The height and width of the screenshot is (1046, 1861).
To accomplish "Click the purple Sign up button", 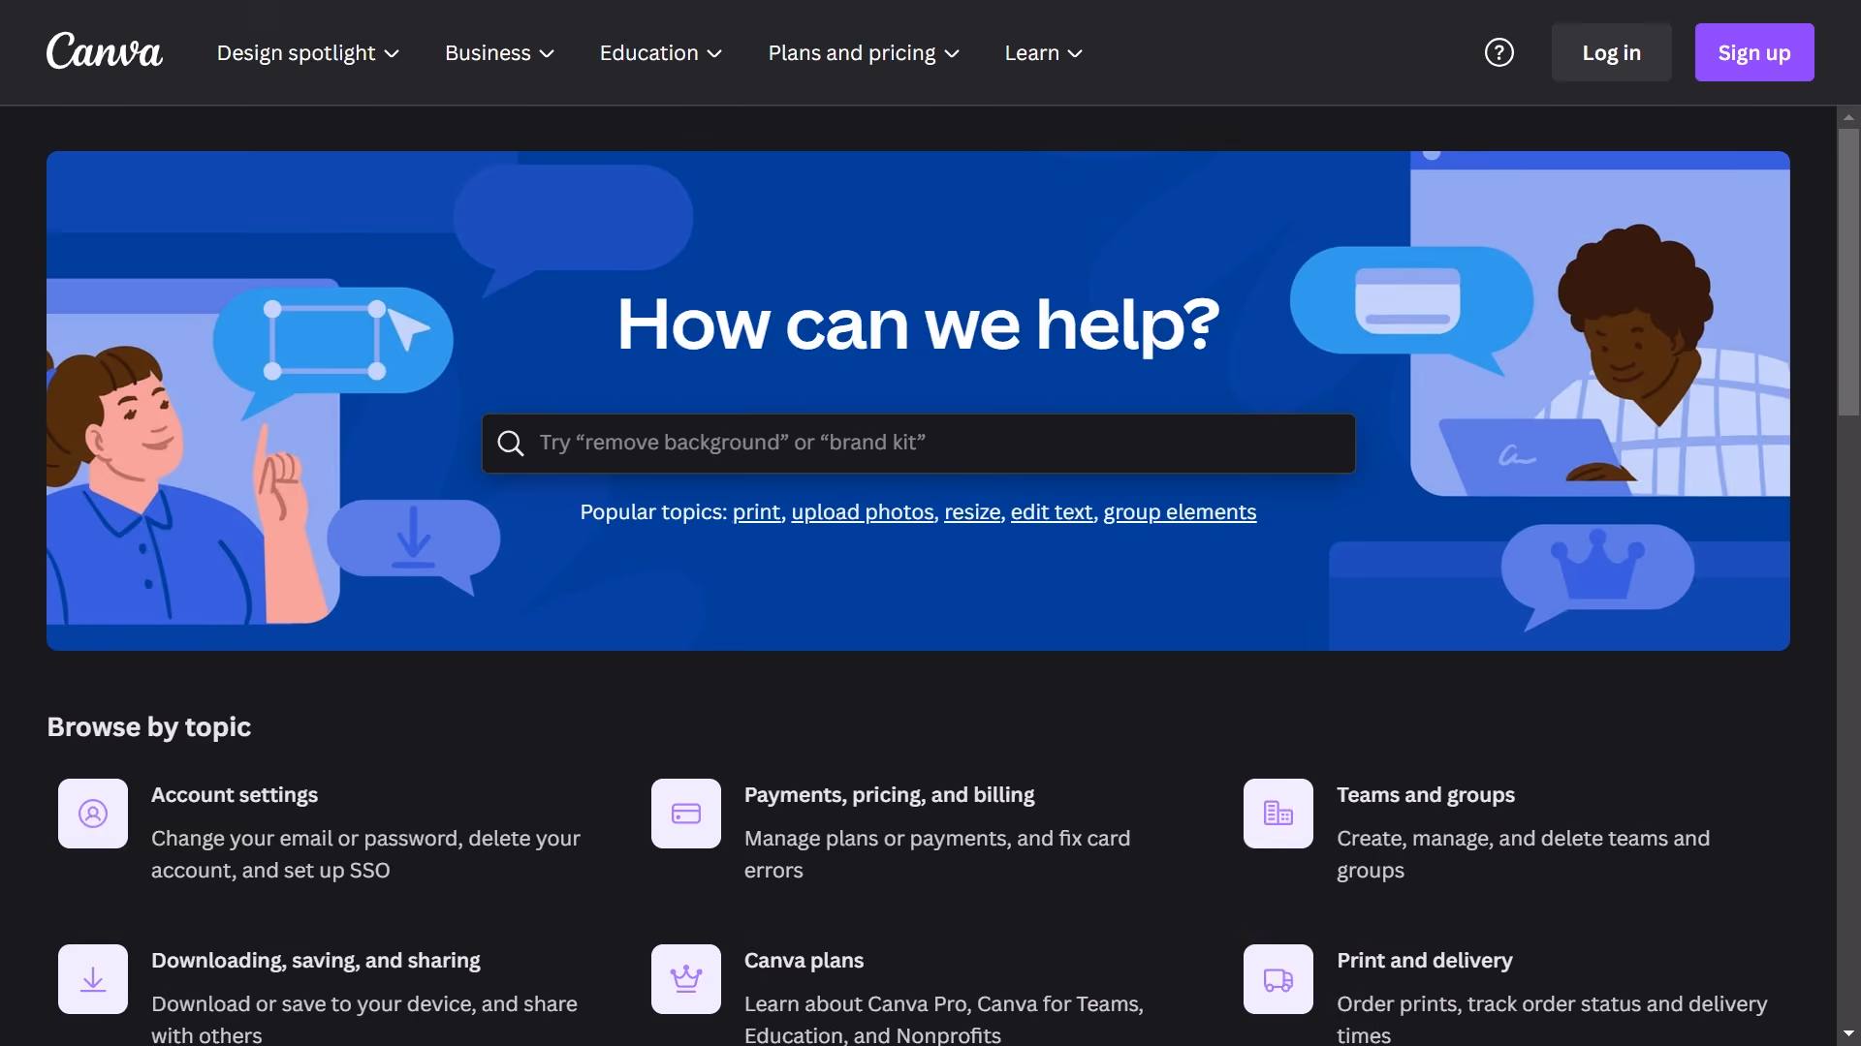I will pos(1754,52).
